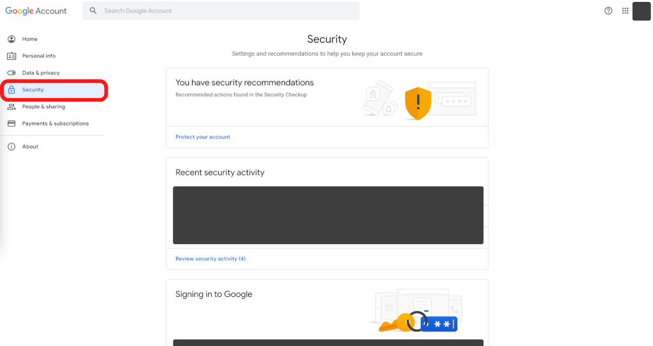This screenshot has height=346, width=653.
Task: Open Review security activity link
Action: click(x=210, y=259)
